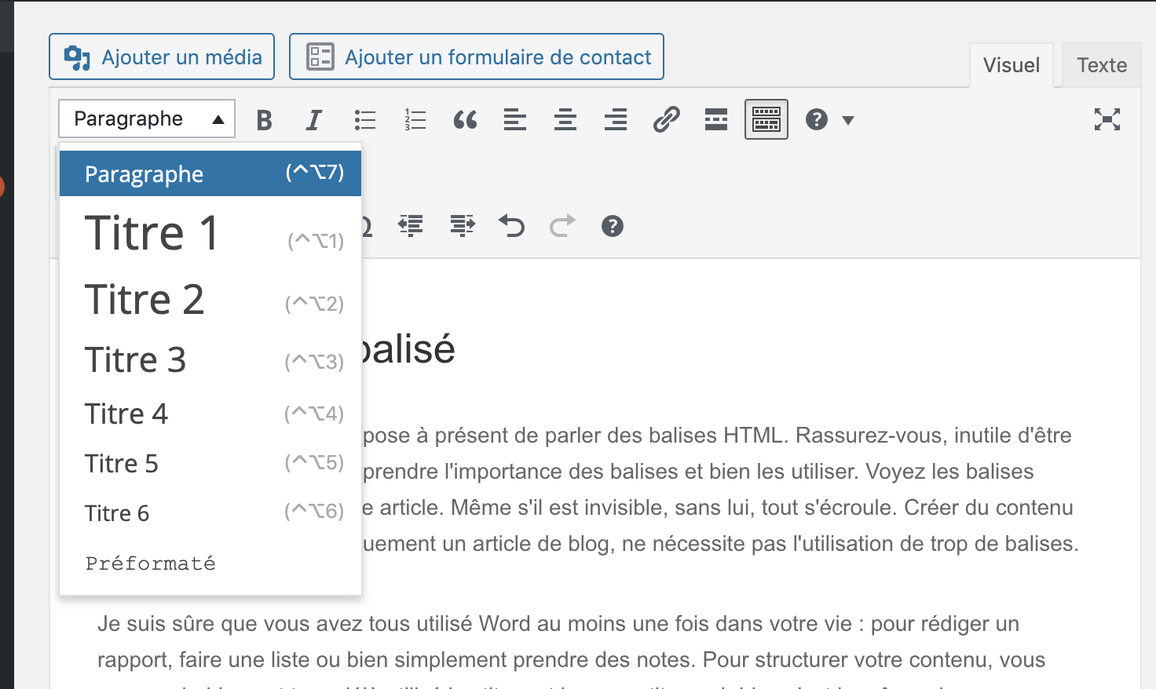Viewport: 1156px width, 689px height.
Task: Choose Titre 2 heading format
Action: point(210,300)
